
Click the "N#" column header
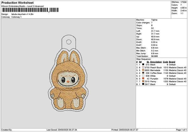[140, 62]
